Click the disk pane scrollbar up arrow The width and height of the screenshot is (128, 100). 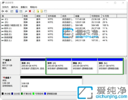(125, 58)
